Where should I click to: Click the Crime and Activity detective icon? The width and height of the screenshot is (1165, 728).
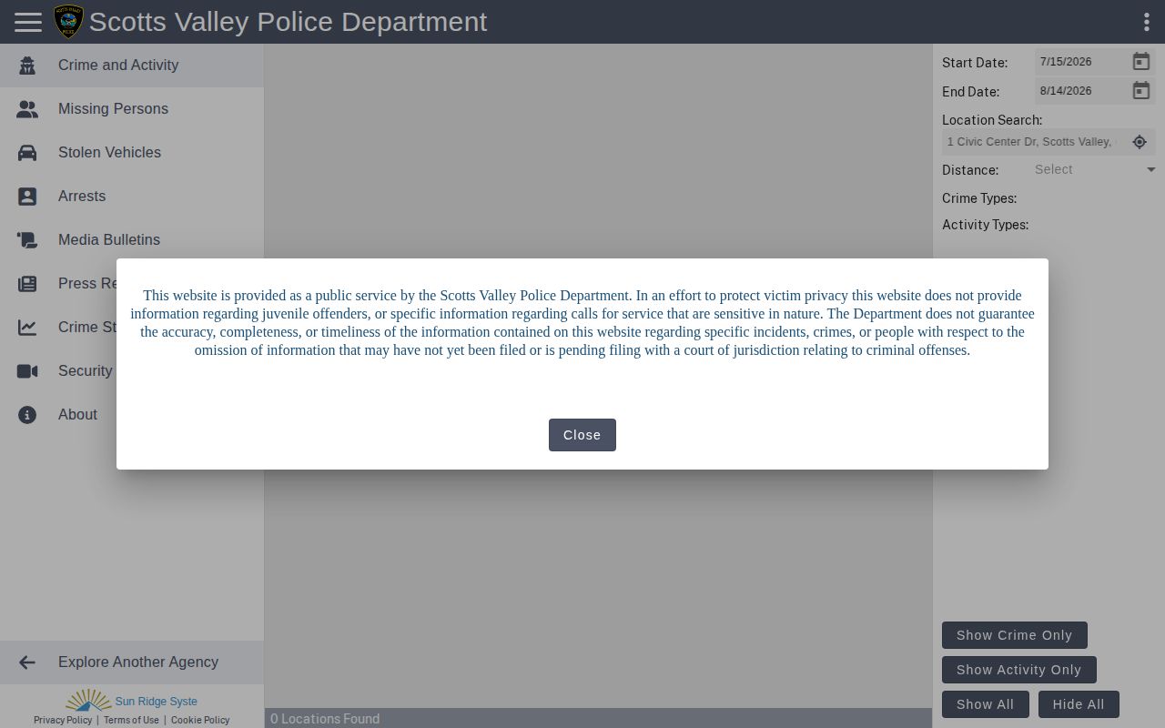tap(27, 66)
